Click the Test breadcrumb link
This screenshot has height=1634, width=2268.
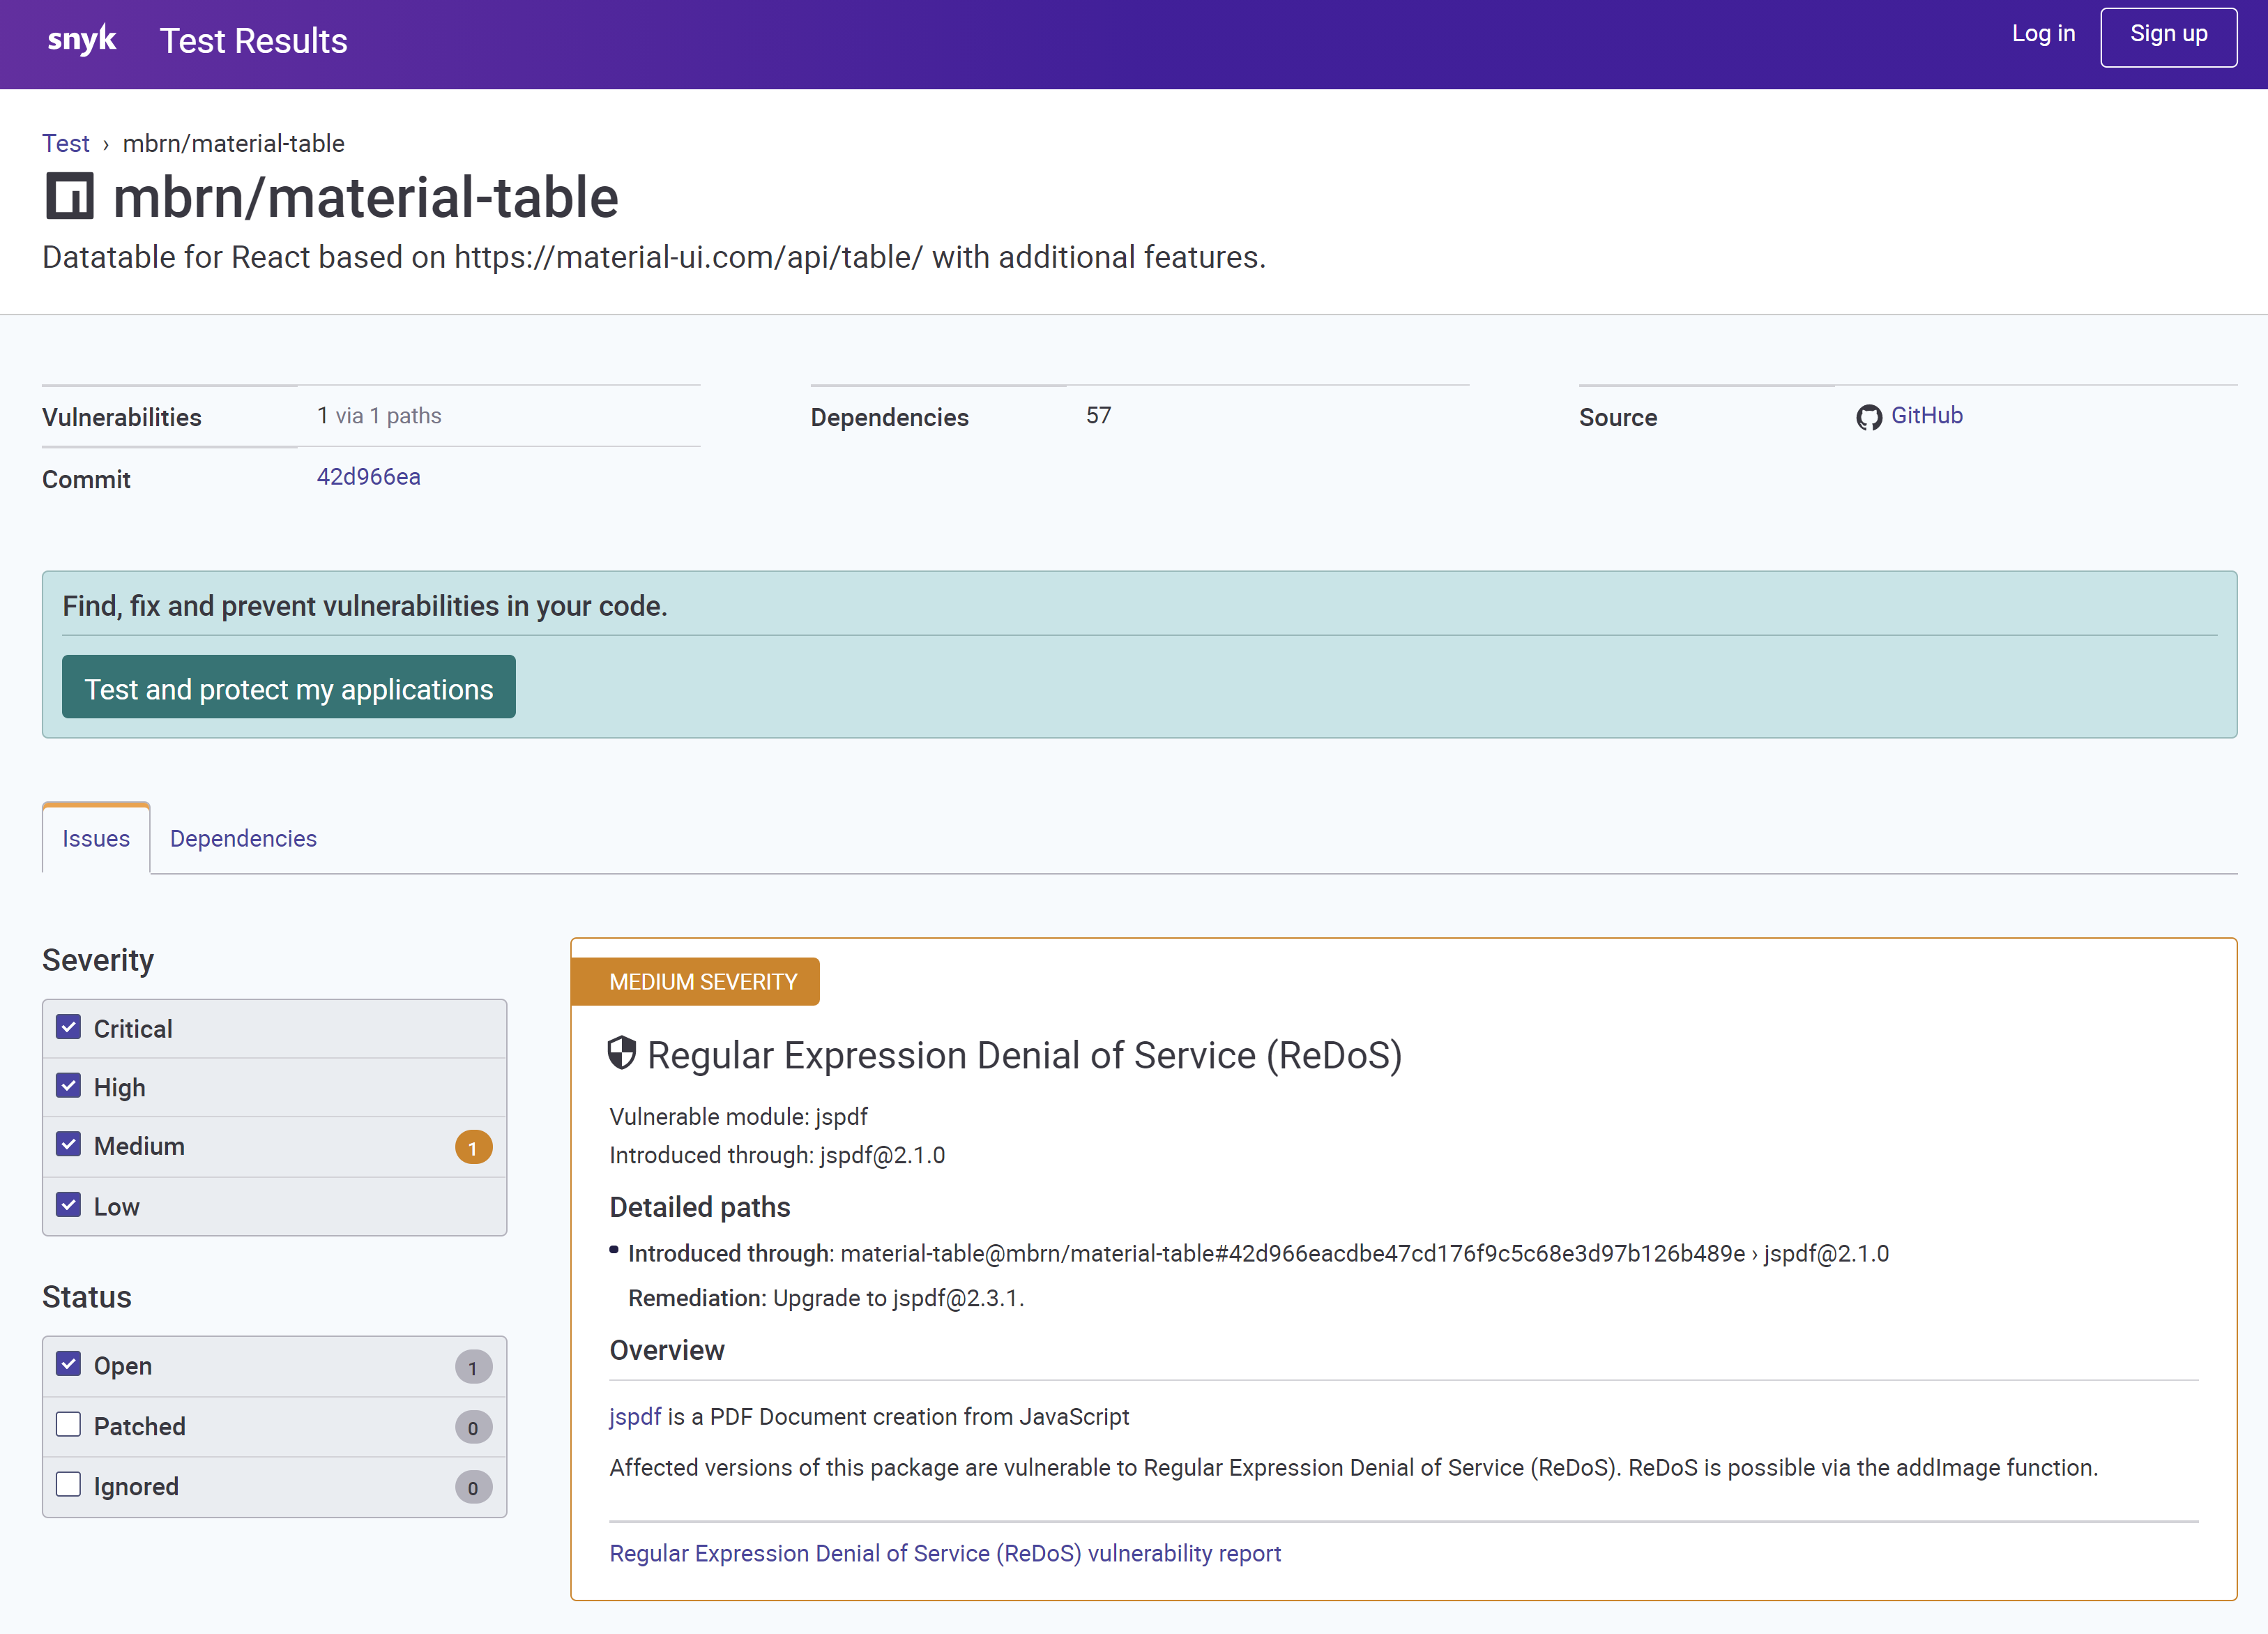pos(65,143)
